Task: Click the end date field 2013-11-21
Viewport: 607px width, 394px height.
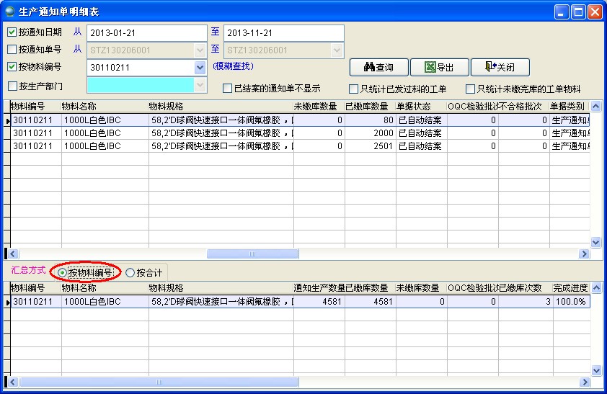Action: coord(283,33)
